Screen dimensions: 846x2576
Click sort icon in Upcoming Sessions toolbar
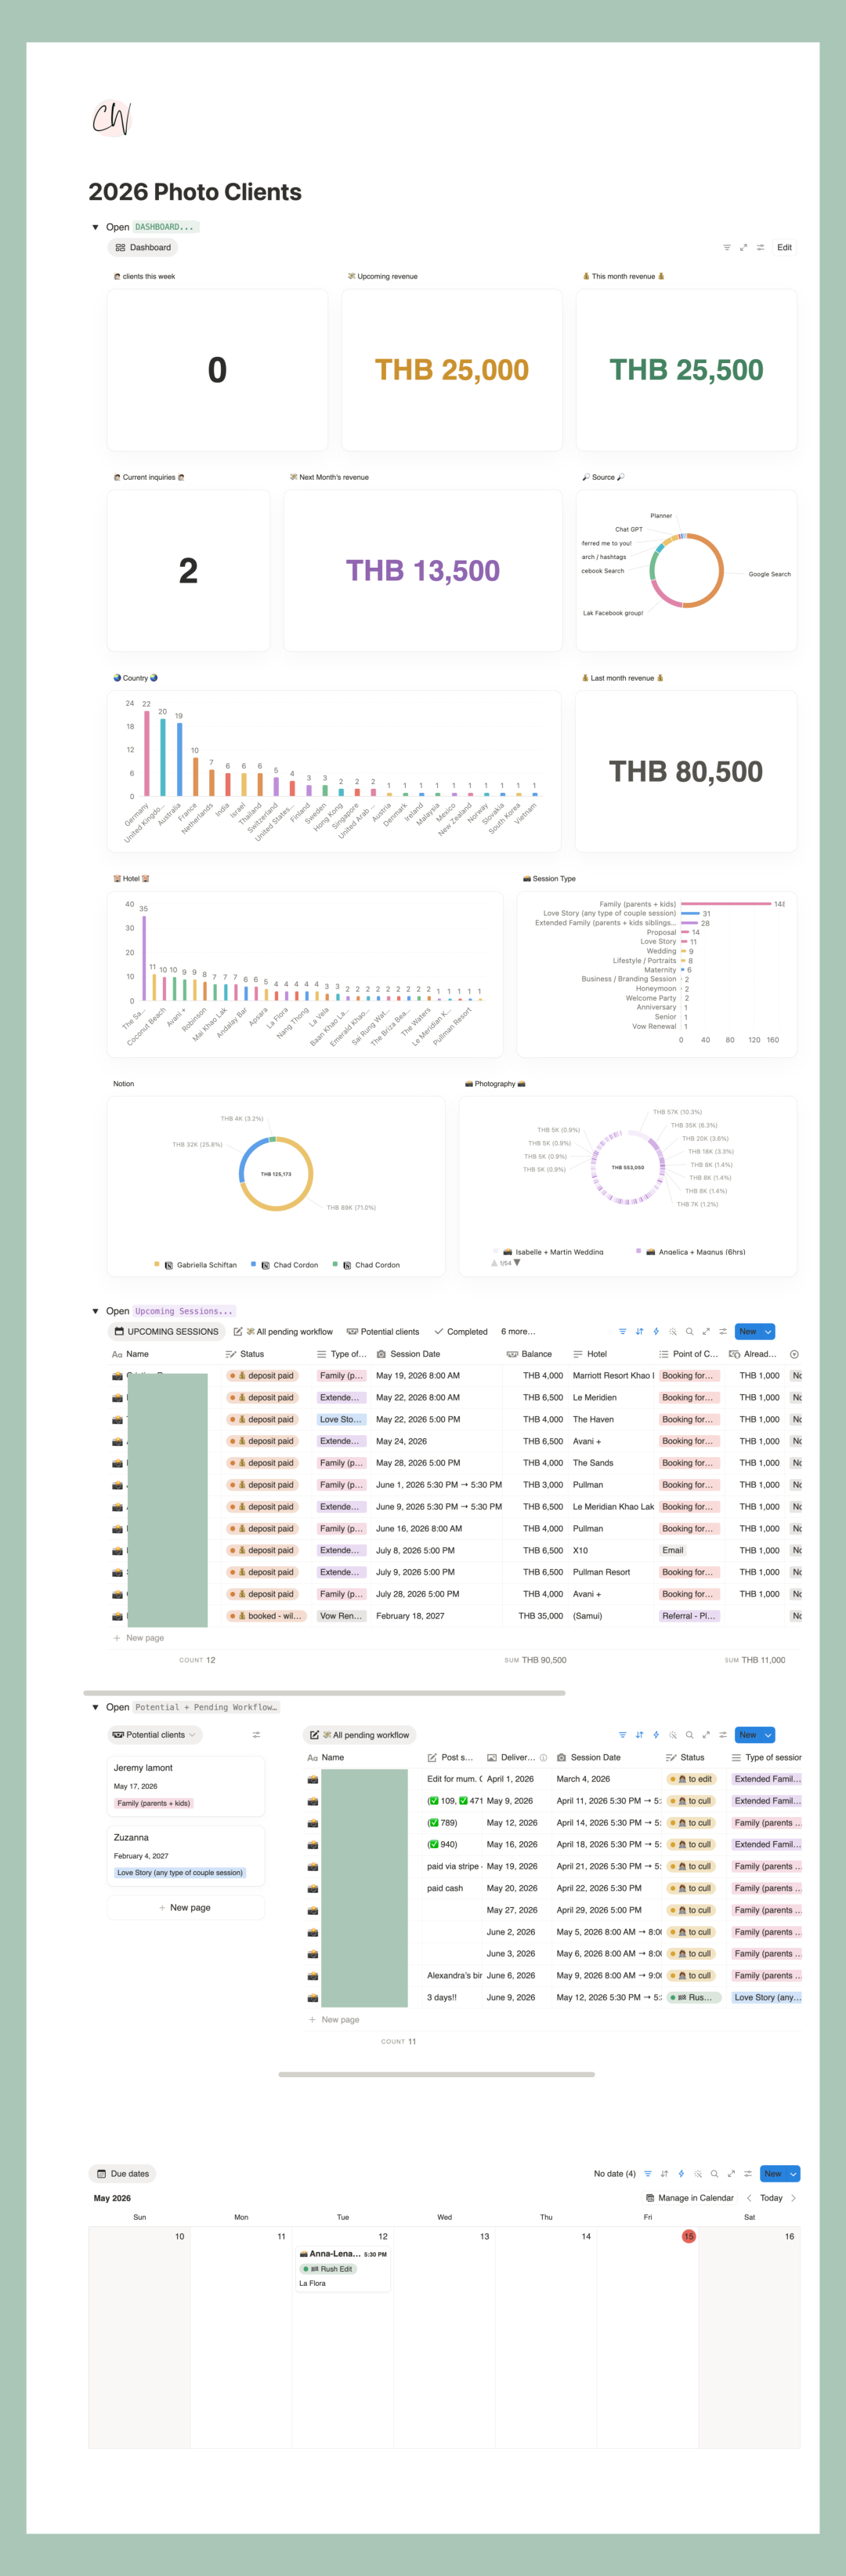(639, 1331)
